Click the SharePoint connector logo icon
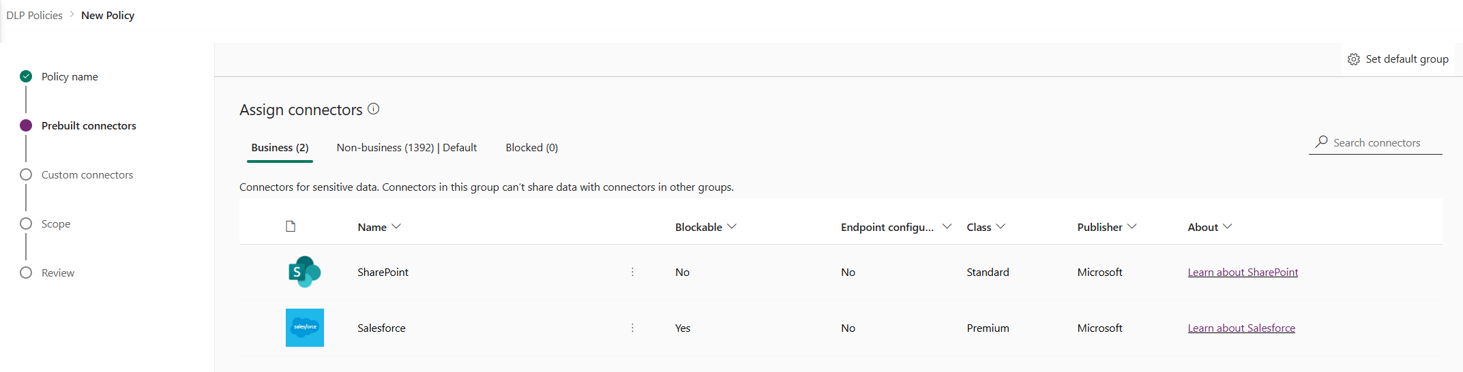Viewport: 1463px width, 372px height. [x=304, y=272]
